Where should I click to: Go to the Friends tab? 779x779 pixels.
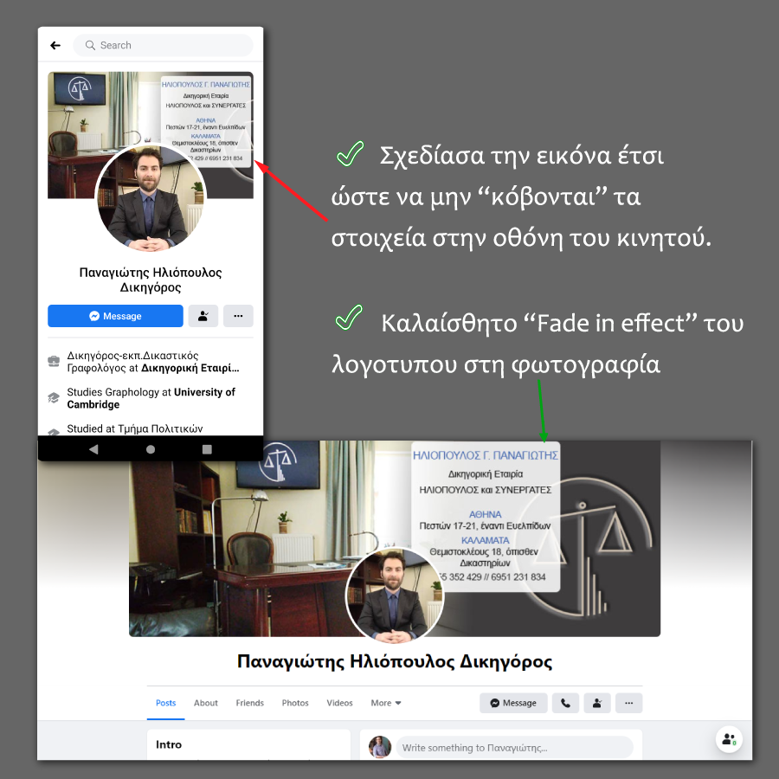click(250, 703)
